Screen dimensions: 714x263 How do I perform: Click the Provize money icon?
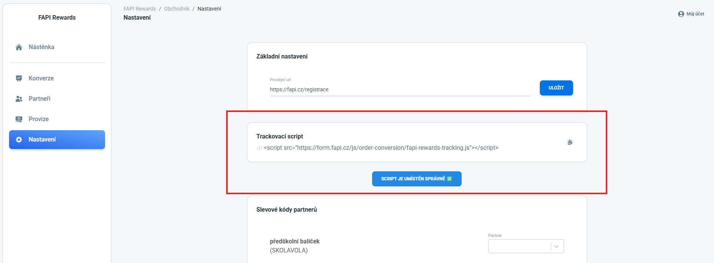coord(19,119)
